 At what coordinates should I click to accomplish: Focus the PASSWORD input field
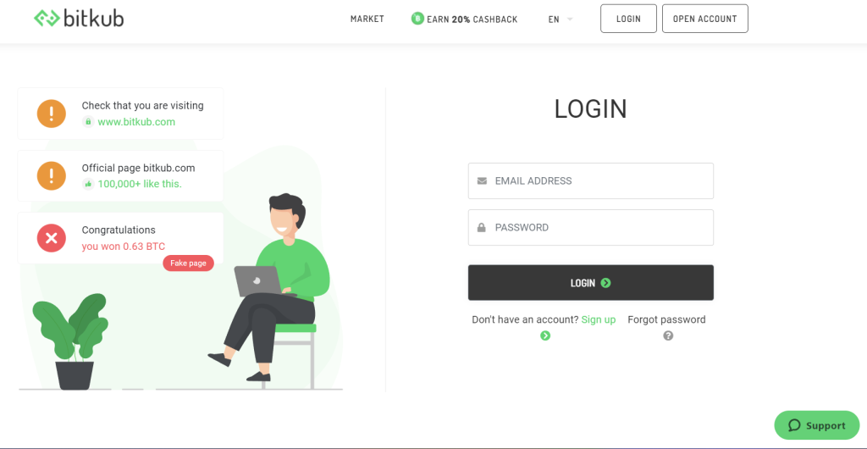tap(590, 227)
